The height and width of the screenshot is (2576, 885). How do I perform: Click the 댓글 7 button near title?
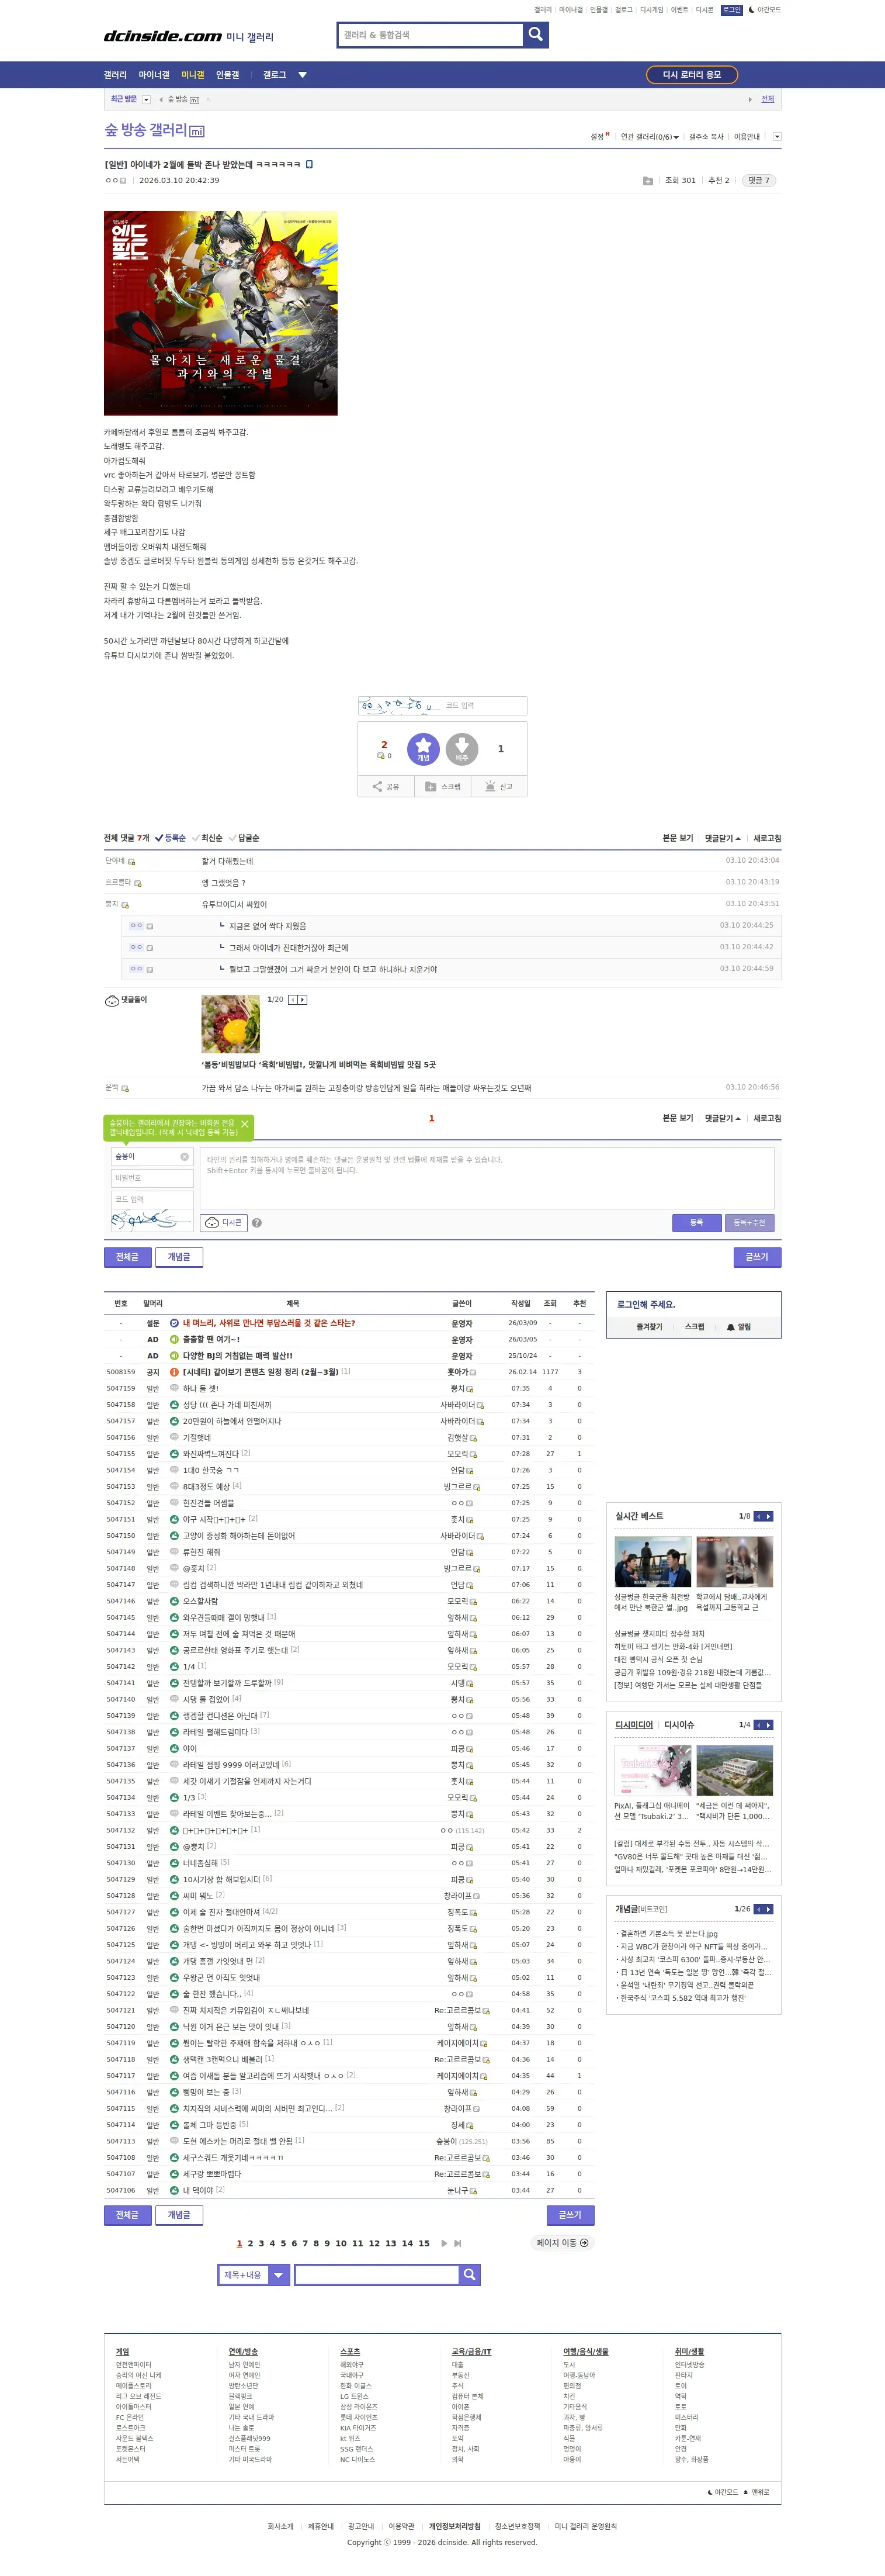[759, 181]
